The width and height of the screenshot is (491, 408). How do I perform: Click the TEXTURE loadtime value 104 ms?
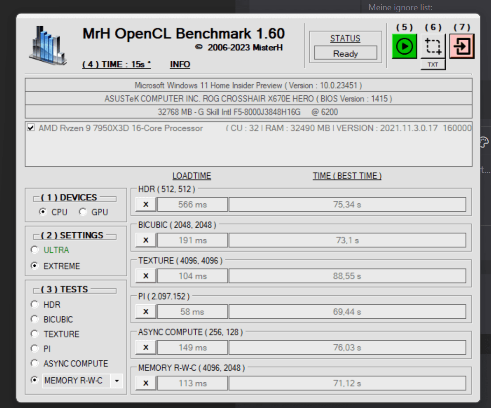(x=192, y=276)
